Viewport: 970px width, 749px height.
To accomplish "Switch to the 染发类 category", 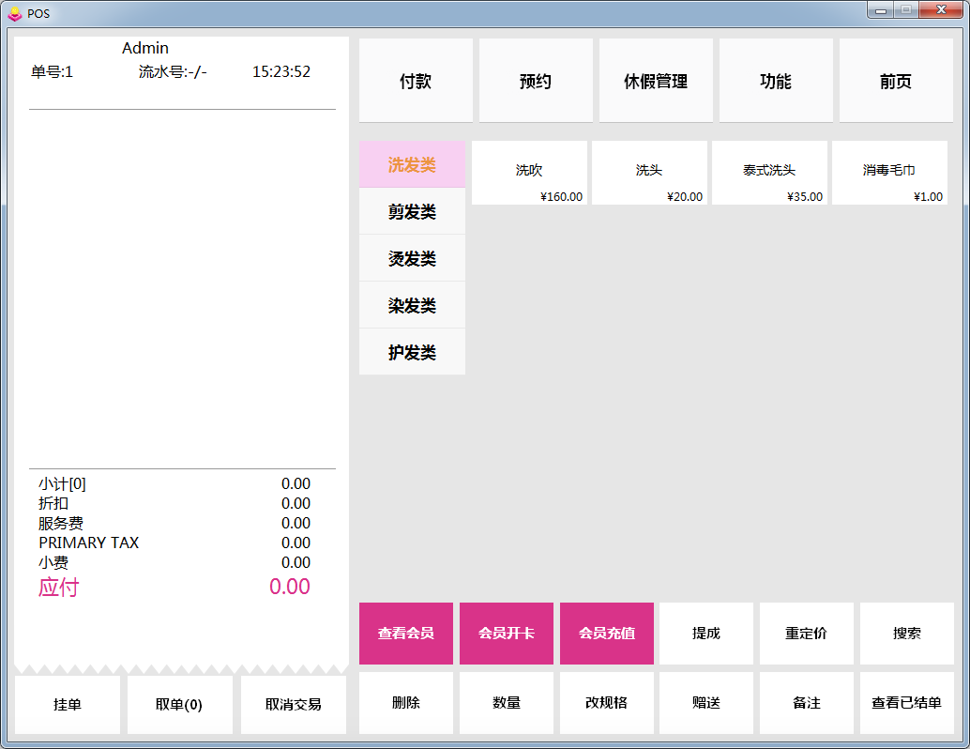I will (x=412, y=306).
